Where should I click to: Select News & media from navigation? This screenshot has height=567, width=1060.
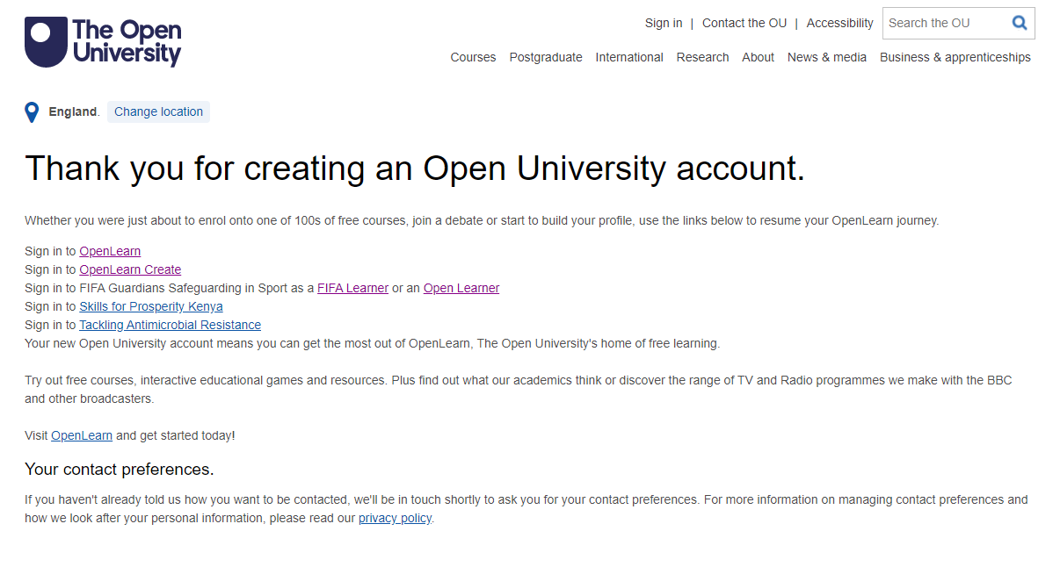[826, 57]
